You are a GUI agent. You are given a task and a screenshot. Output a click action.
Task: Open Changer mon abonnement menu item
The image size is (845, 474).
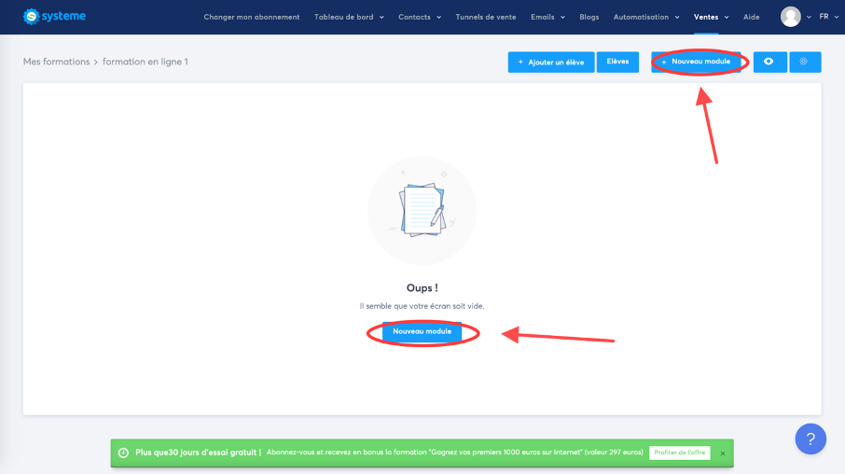252,17
